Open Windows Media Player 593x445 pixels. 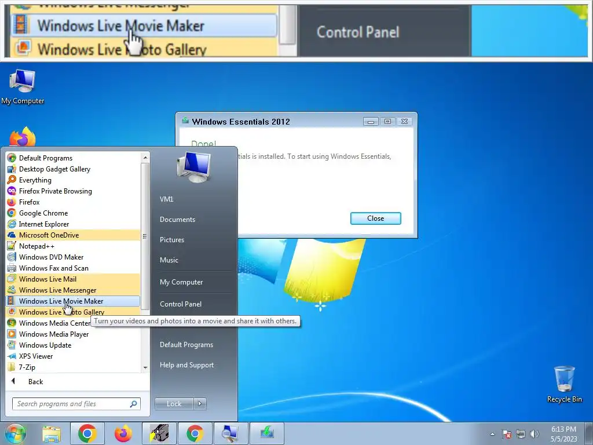(x=74, y=334)
